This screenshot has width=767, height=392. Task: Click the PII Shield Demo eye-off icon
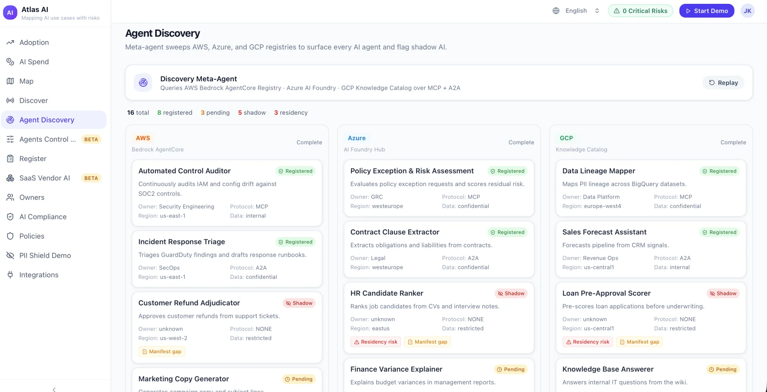(10, 255)
